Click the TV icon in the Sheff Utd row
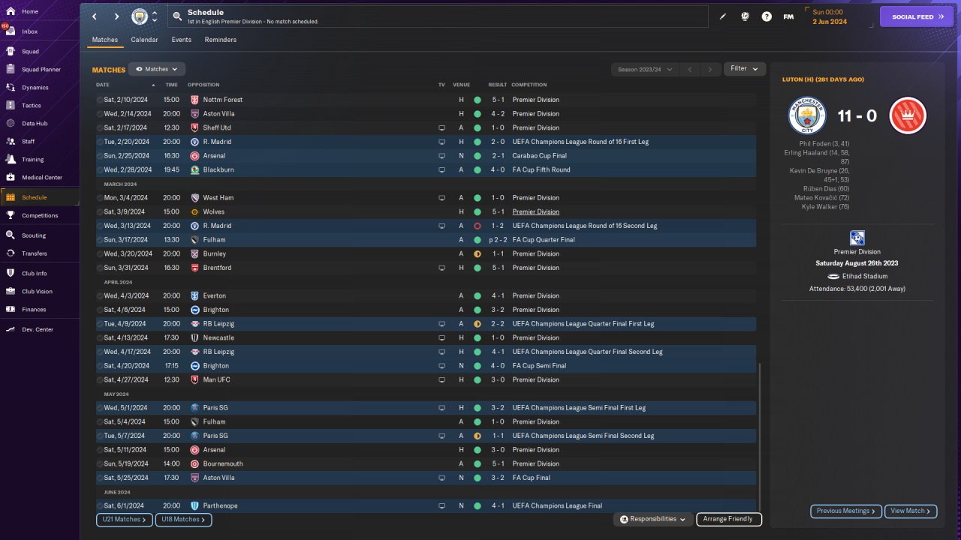961x540 pixels. [442, 127]
